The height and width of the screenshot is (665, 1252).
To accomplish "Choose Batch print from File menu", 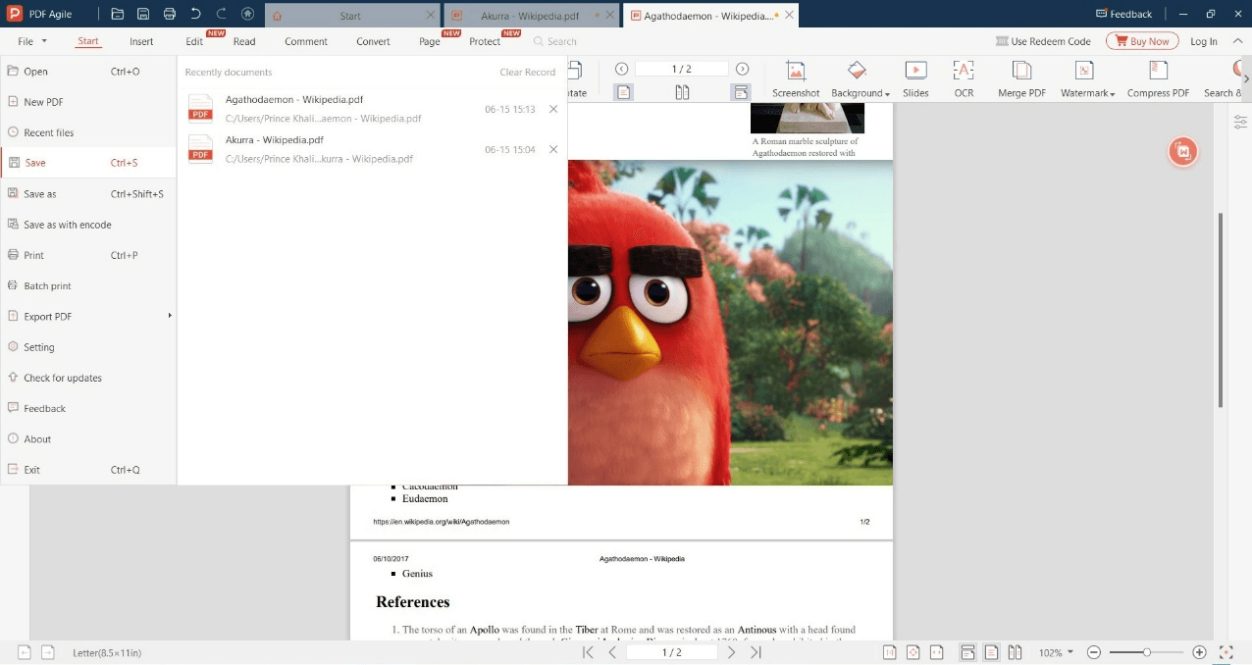I will coord(88,285).
